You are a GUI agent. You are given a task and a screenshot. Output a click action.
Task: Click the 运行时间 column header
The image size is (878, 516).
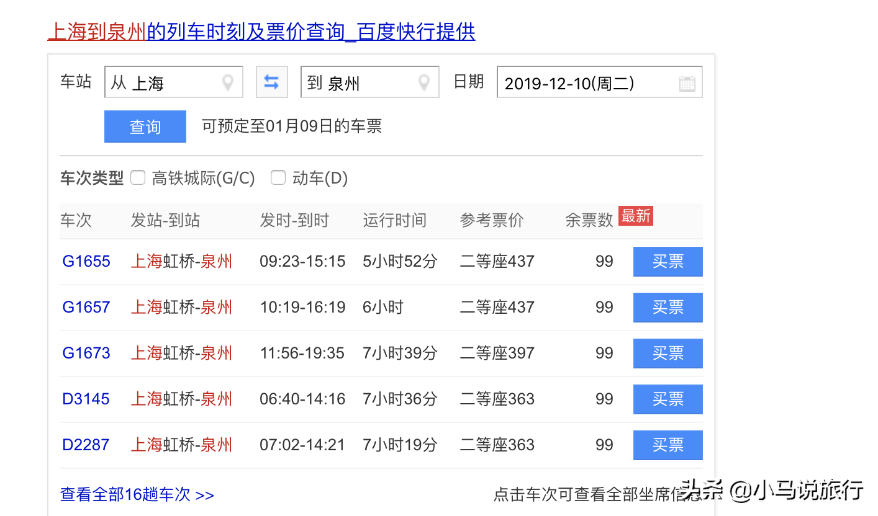(395, 220)
